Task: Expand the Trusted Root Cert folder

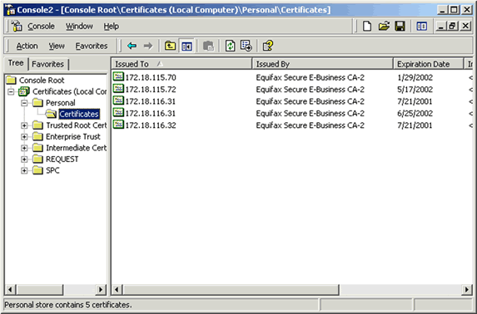Action: [x=24, y=125]
